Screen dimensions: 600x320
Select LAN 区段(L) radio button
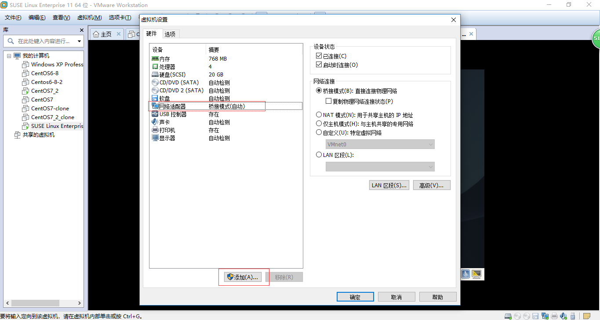[319, 155]
